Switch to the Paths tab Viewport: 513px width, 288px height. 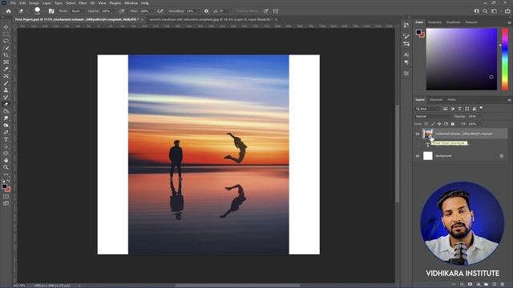point(451,99)
